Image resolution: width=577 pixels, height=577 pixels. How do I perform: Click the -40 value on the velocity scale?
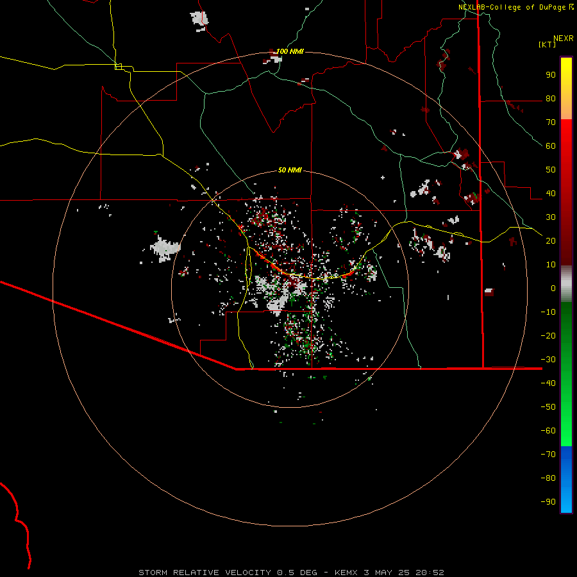(548, 383)
